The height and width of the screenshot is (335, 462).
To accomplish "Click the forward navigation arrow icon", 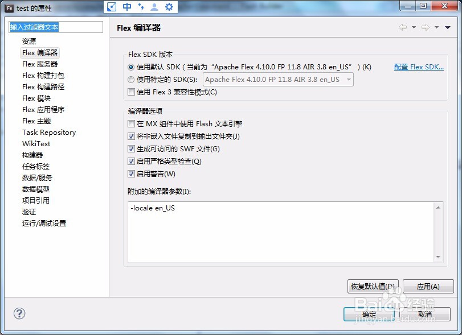I will click(426, 27).
